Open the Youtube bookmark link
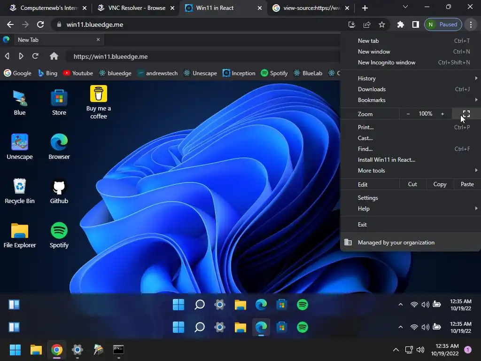The width and height of the screenshot is (481, 361). tap(78, 73)
